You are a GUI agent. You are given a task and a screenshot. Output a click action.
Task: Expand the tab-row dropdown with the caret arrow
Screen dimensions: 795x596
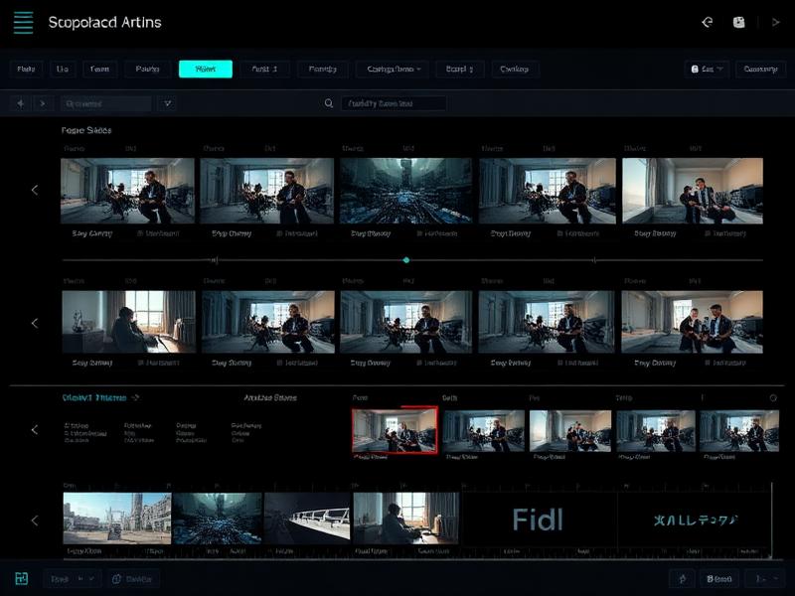click(393, 69)
